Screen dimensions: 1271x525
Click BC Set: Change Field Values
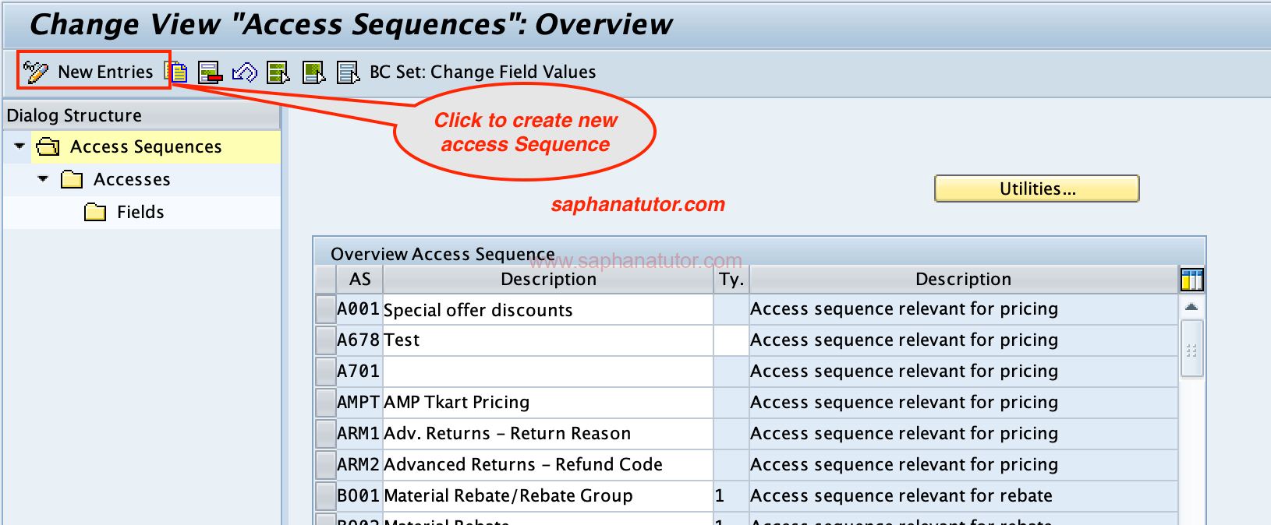(483, 72)
